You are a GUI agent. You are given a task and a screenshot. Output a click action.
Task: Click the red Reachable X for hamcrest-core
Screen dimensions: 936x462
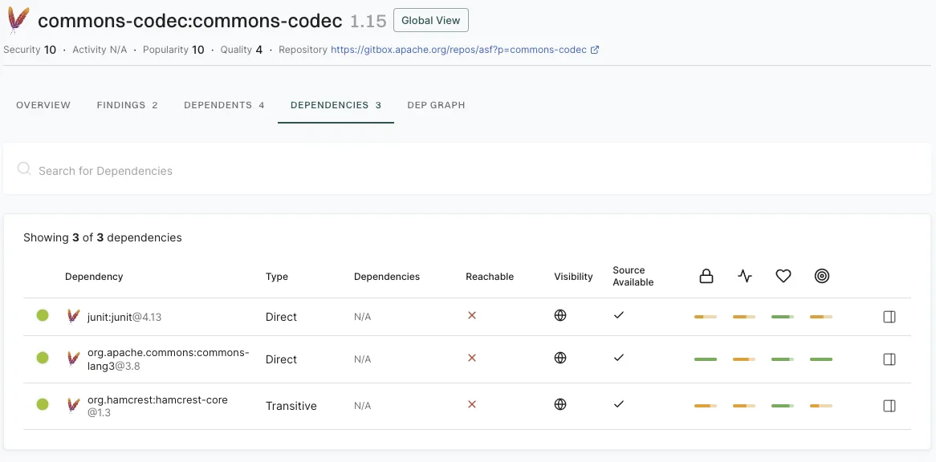(471, 405)
